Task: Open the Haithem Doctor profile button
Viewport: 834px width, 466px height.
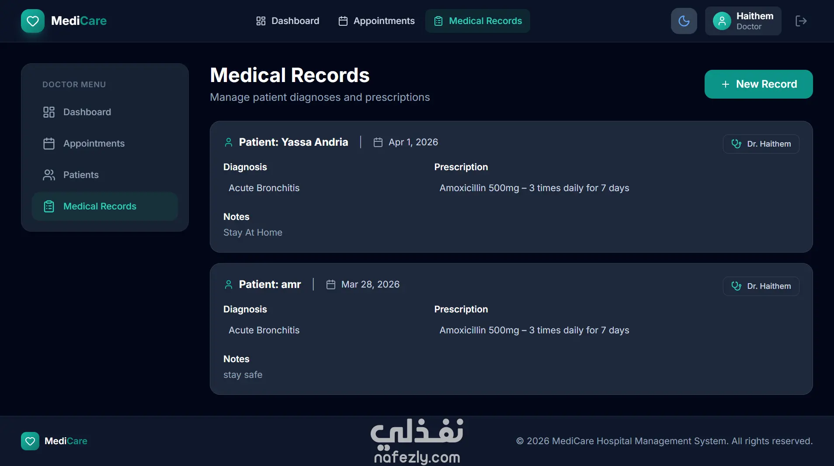Action: coord(743,21)
